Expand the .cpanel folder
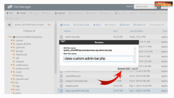Viewport: 174px width, 98px height. 11,40
